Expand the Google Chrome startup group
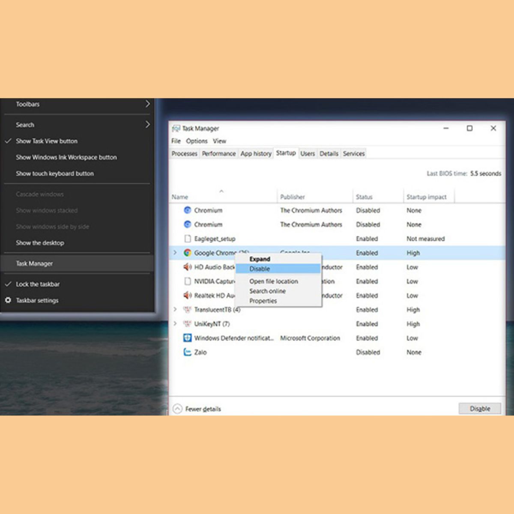This screenshot has height=514, width=514. 175,253
